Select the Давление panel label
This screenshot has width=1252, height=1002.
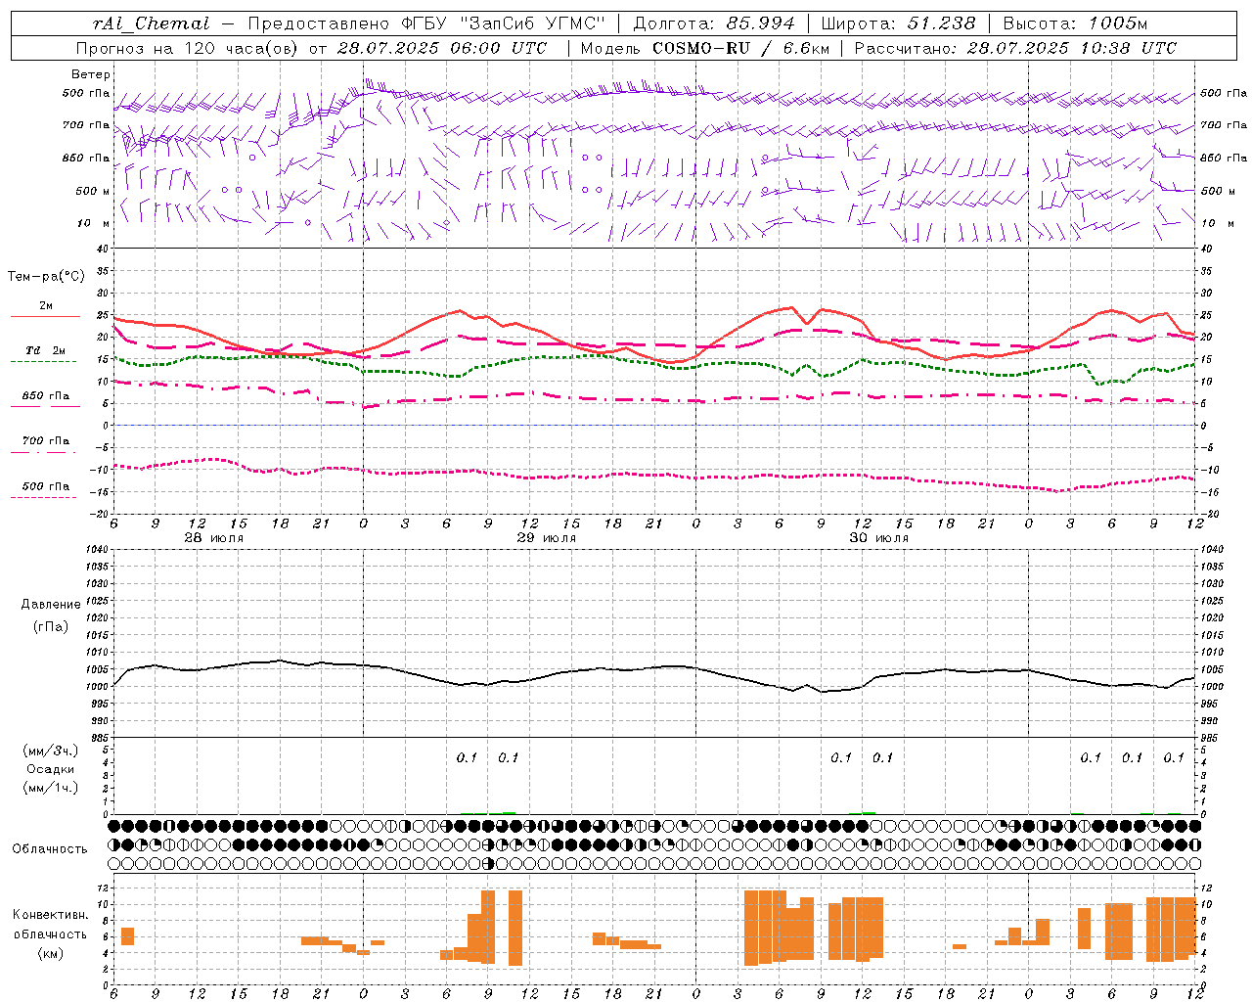click(51, 605)
